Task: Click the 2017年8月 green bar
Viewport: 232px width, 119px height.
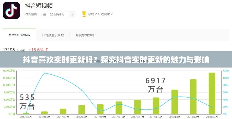Action: tap(82, 109)
